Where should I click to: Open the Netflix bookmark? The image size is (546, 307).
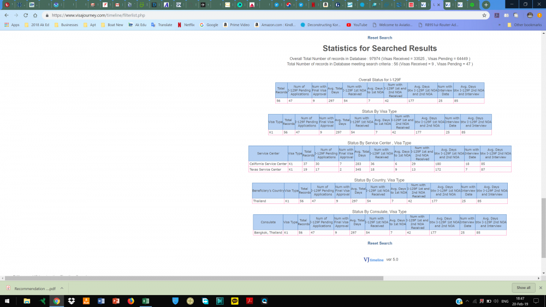coord(186,25)
